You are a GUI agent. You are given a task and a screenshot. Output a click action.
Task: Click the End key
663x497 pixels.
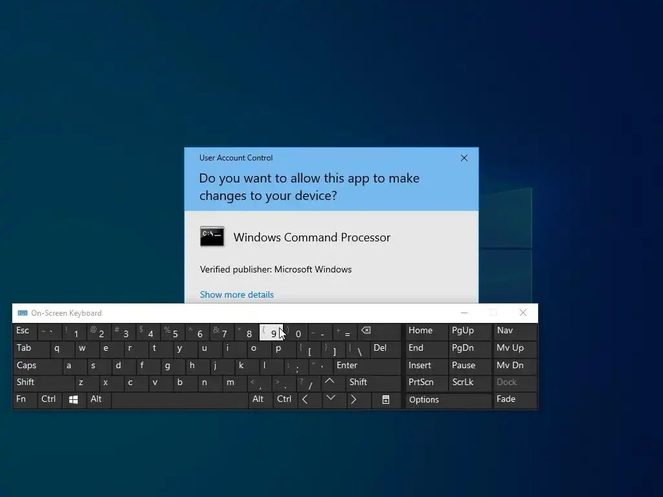(x=427, y=349)
